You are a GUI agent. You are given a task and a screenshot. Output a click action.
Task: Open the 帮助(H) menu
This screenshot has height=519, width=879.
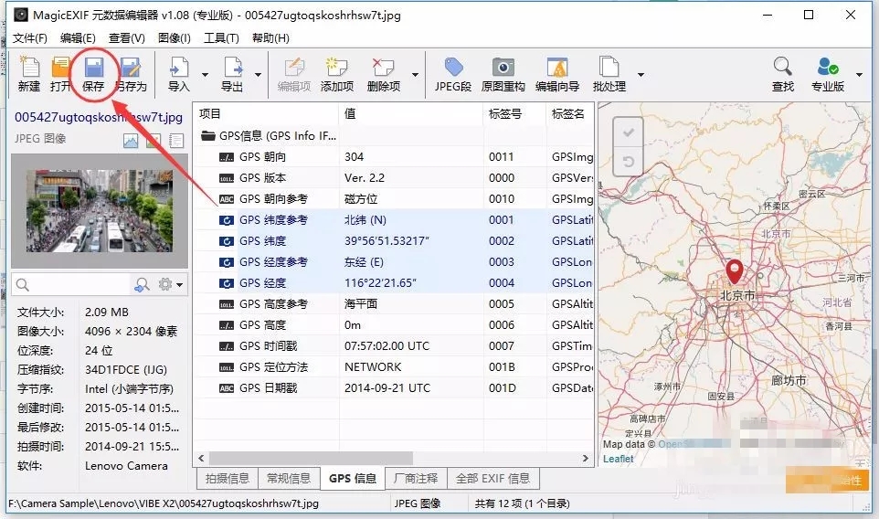tap(270, 38)
